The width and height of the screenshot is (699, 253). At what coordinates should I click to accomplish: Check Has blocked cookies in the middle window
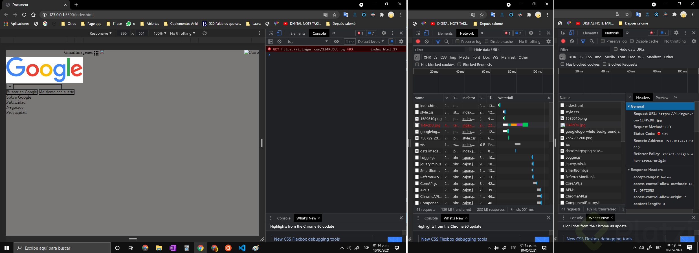point(417,64)
